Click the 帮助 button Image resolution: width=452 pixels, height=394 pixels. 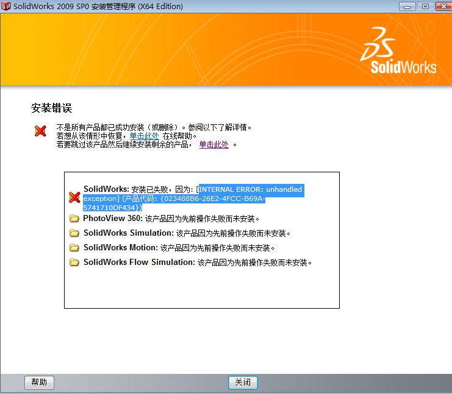(x=39, y=382)
